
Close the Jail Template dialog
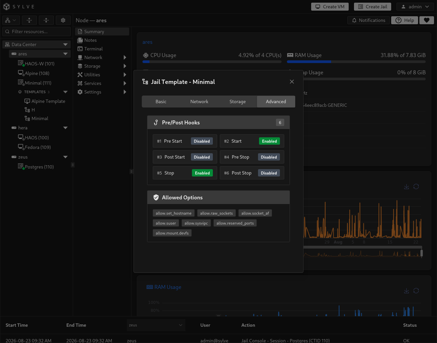[292, 82]
